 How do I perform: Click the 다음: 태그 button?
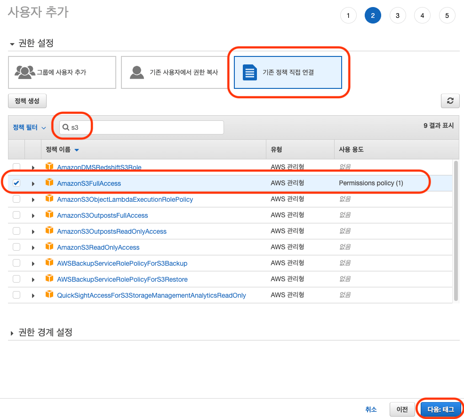click(x=440, y=409)
